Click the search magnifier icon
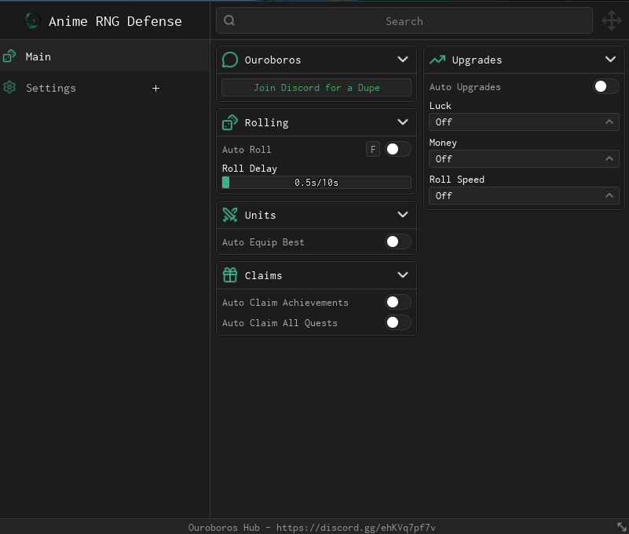This screenshot has width=629, height=534. pos(229,21)
